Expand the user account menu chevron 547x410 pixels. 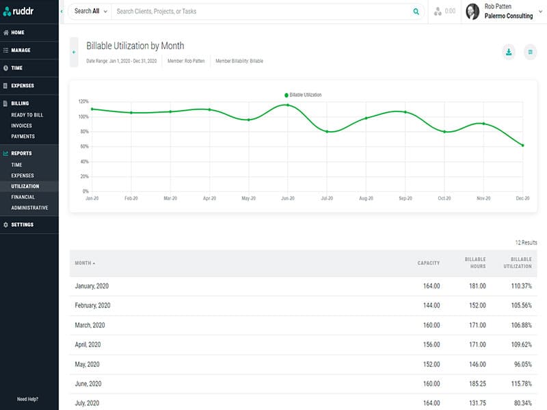click(540, 12)
